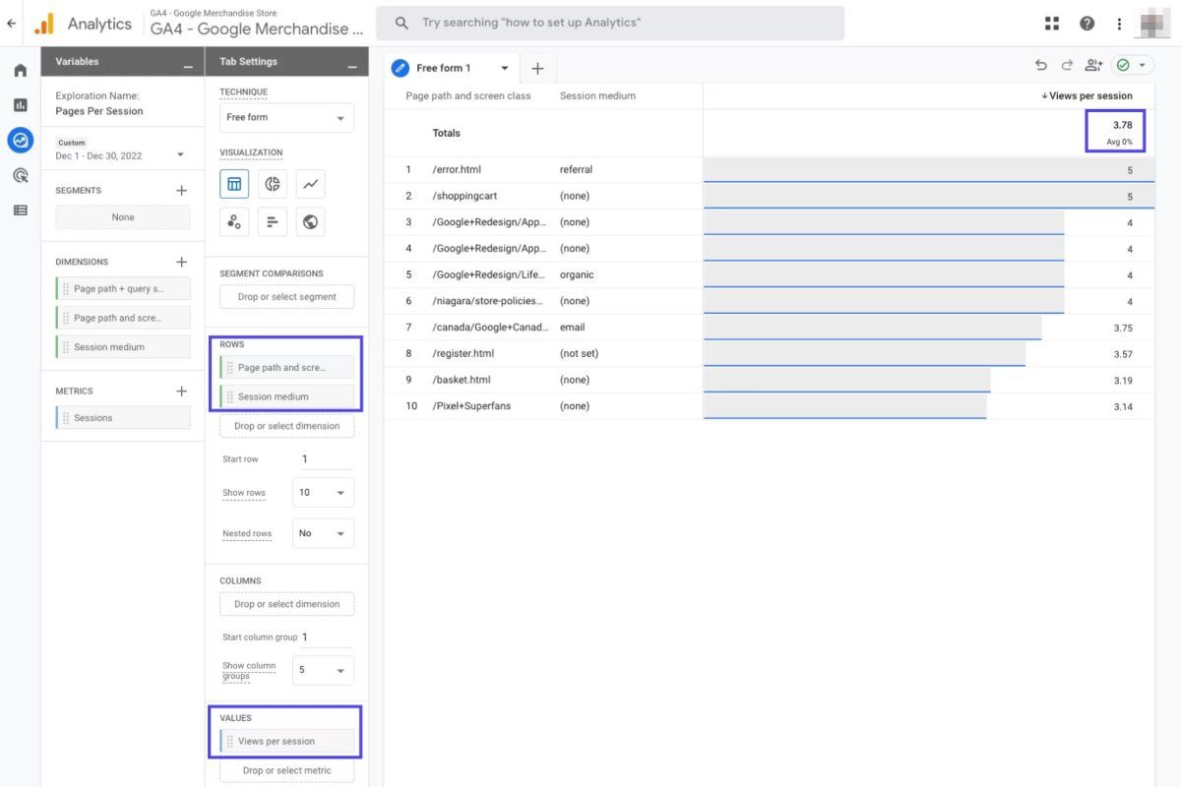Screen dimensions: 1181x787
Task: Collapse the Variables panel
Action: tap(187, 65)
